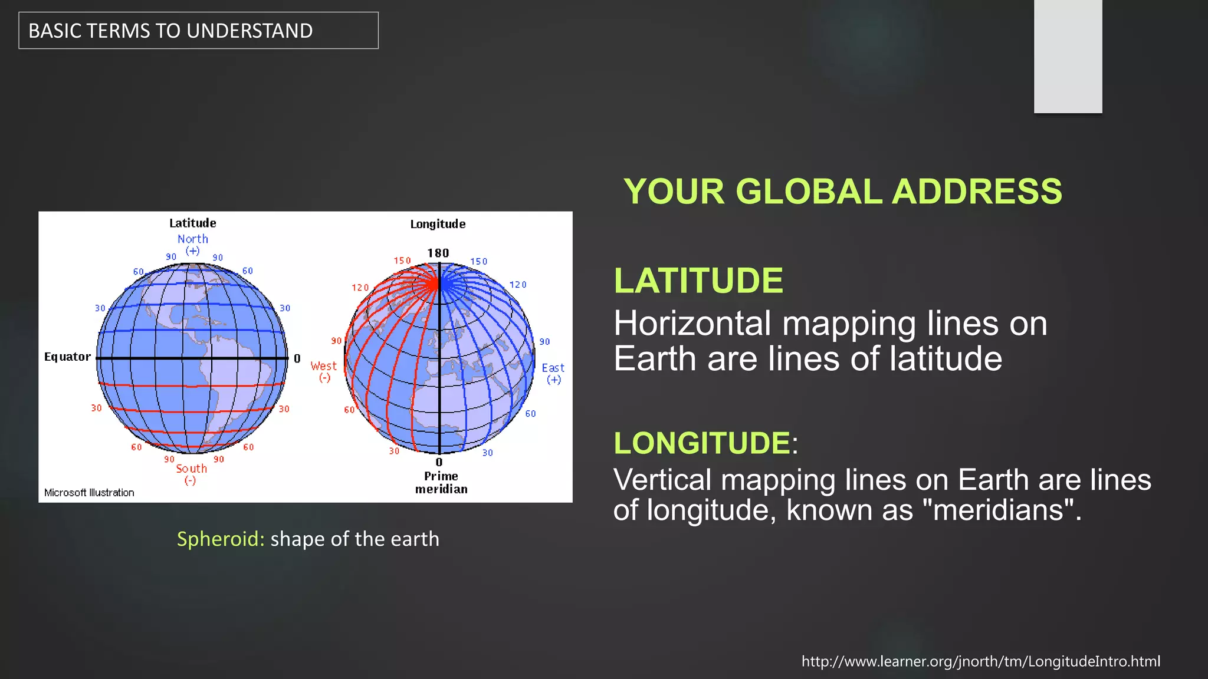Click the South (-) label below globe
Viewport: 1208px width, 679px height.
tap(191, 474)
